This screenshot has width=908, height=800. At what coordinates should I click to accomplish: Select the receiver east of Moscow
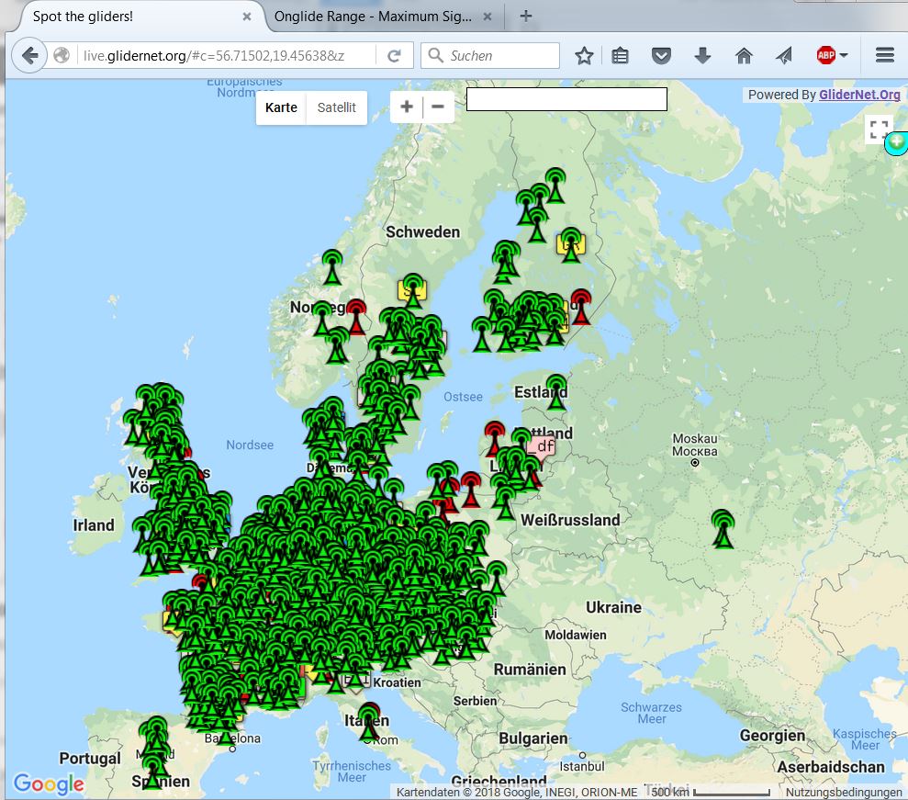pos(723,529)
